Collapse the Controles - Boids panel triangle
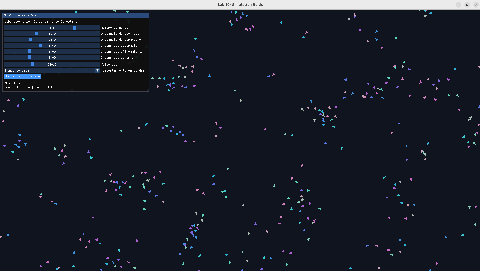The image size is (480, 271). (5, 15)
